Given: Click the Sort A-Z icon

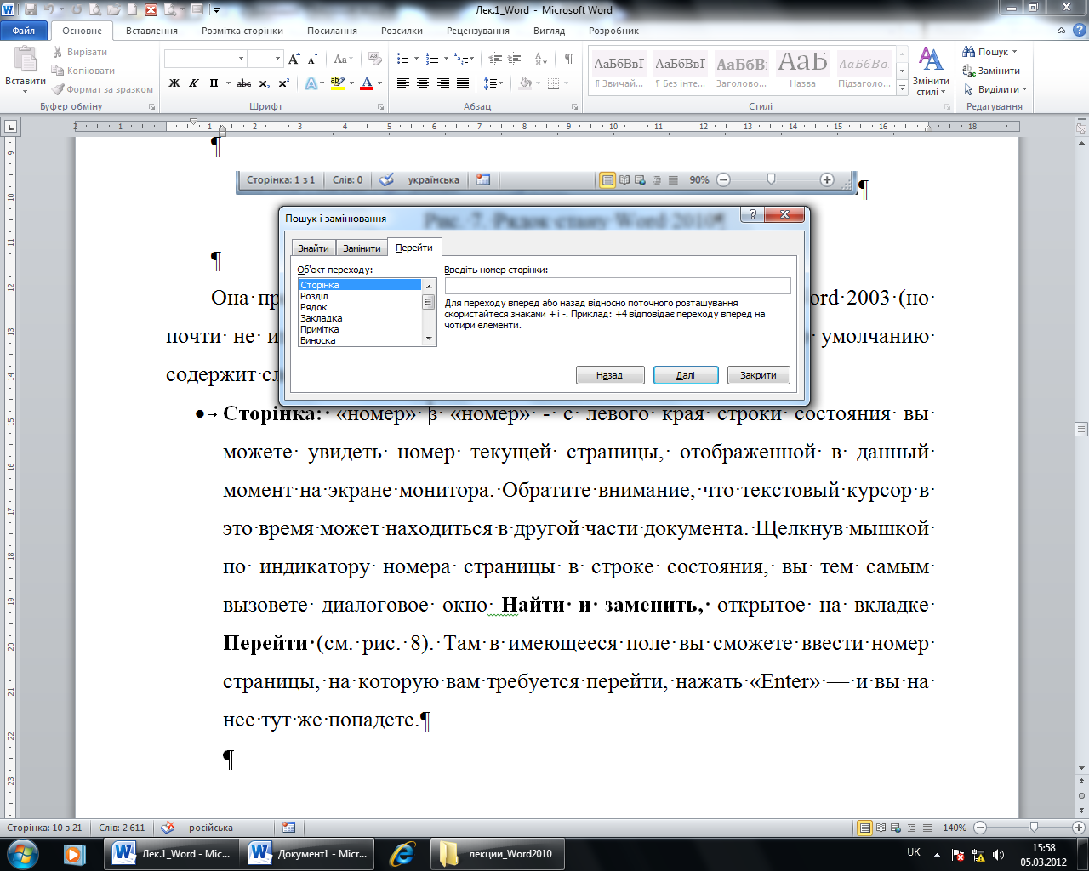Looking at the screenshot, I should [541, 59].
